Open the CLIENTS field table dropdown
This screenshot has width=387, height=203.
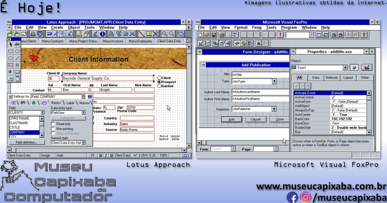click(x=42, y=112)
